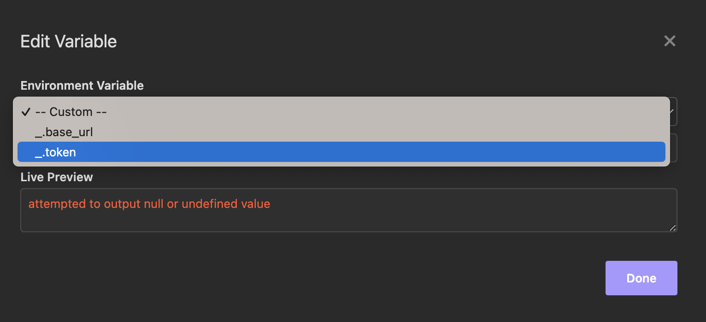706x322 pixels.
Task: Close the Edit Variable dialog with X
Action: [x=670, y=41]
